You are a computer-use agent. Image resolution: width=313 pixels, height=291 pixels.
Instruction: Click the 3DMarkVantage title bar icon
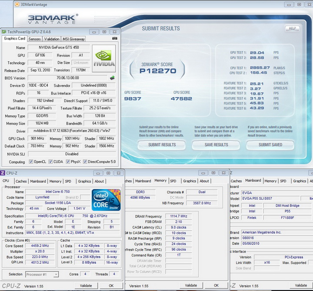(x=17, y=4)
